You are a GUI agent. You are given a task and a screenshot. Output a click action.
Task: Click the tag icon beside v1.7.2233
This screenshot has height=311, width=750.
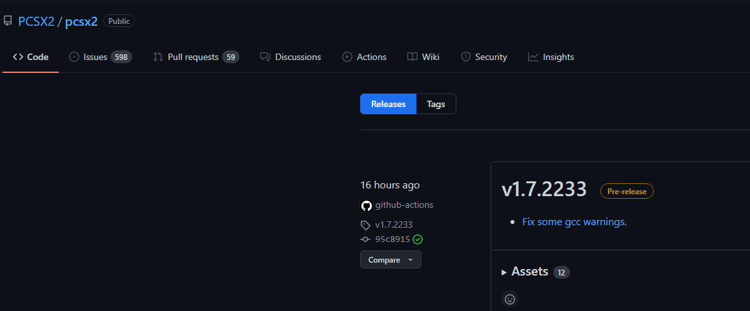click(x=365, y=225)
